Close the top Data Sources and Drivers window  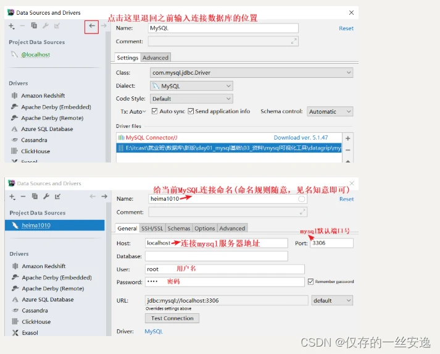coord(351,12)
